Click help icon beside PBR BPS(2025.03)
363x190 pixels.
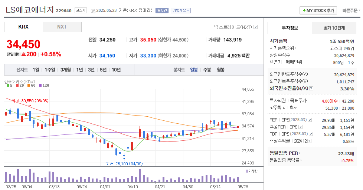(311, 134)
